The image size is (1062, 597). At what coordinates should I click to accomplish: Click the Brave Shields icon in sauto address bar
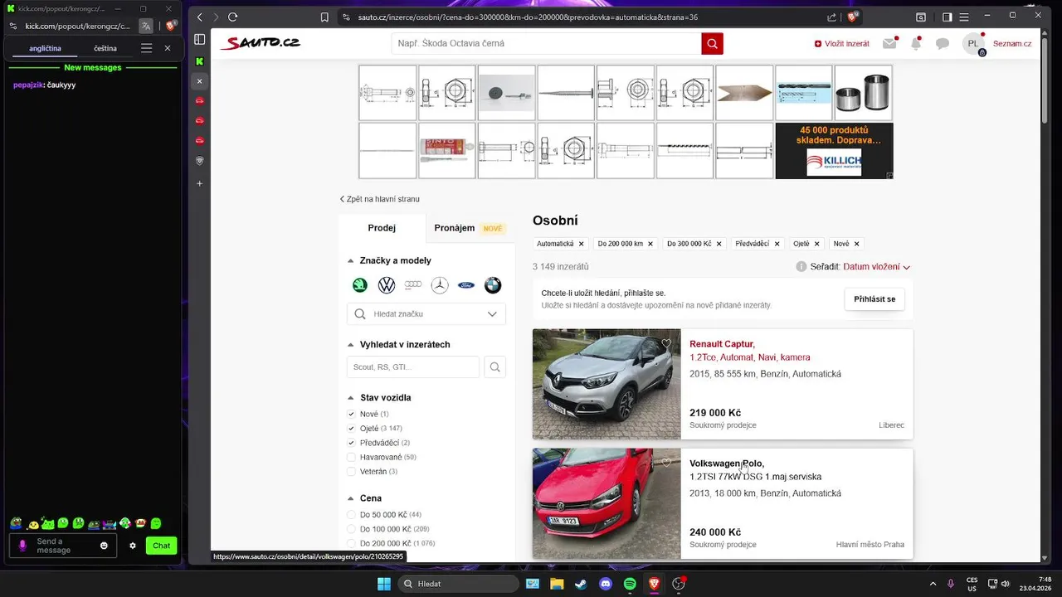[852, 17]
